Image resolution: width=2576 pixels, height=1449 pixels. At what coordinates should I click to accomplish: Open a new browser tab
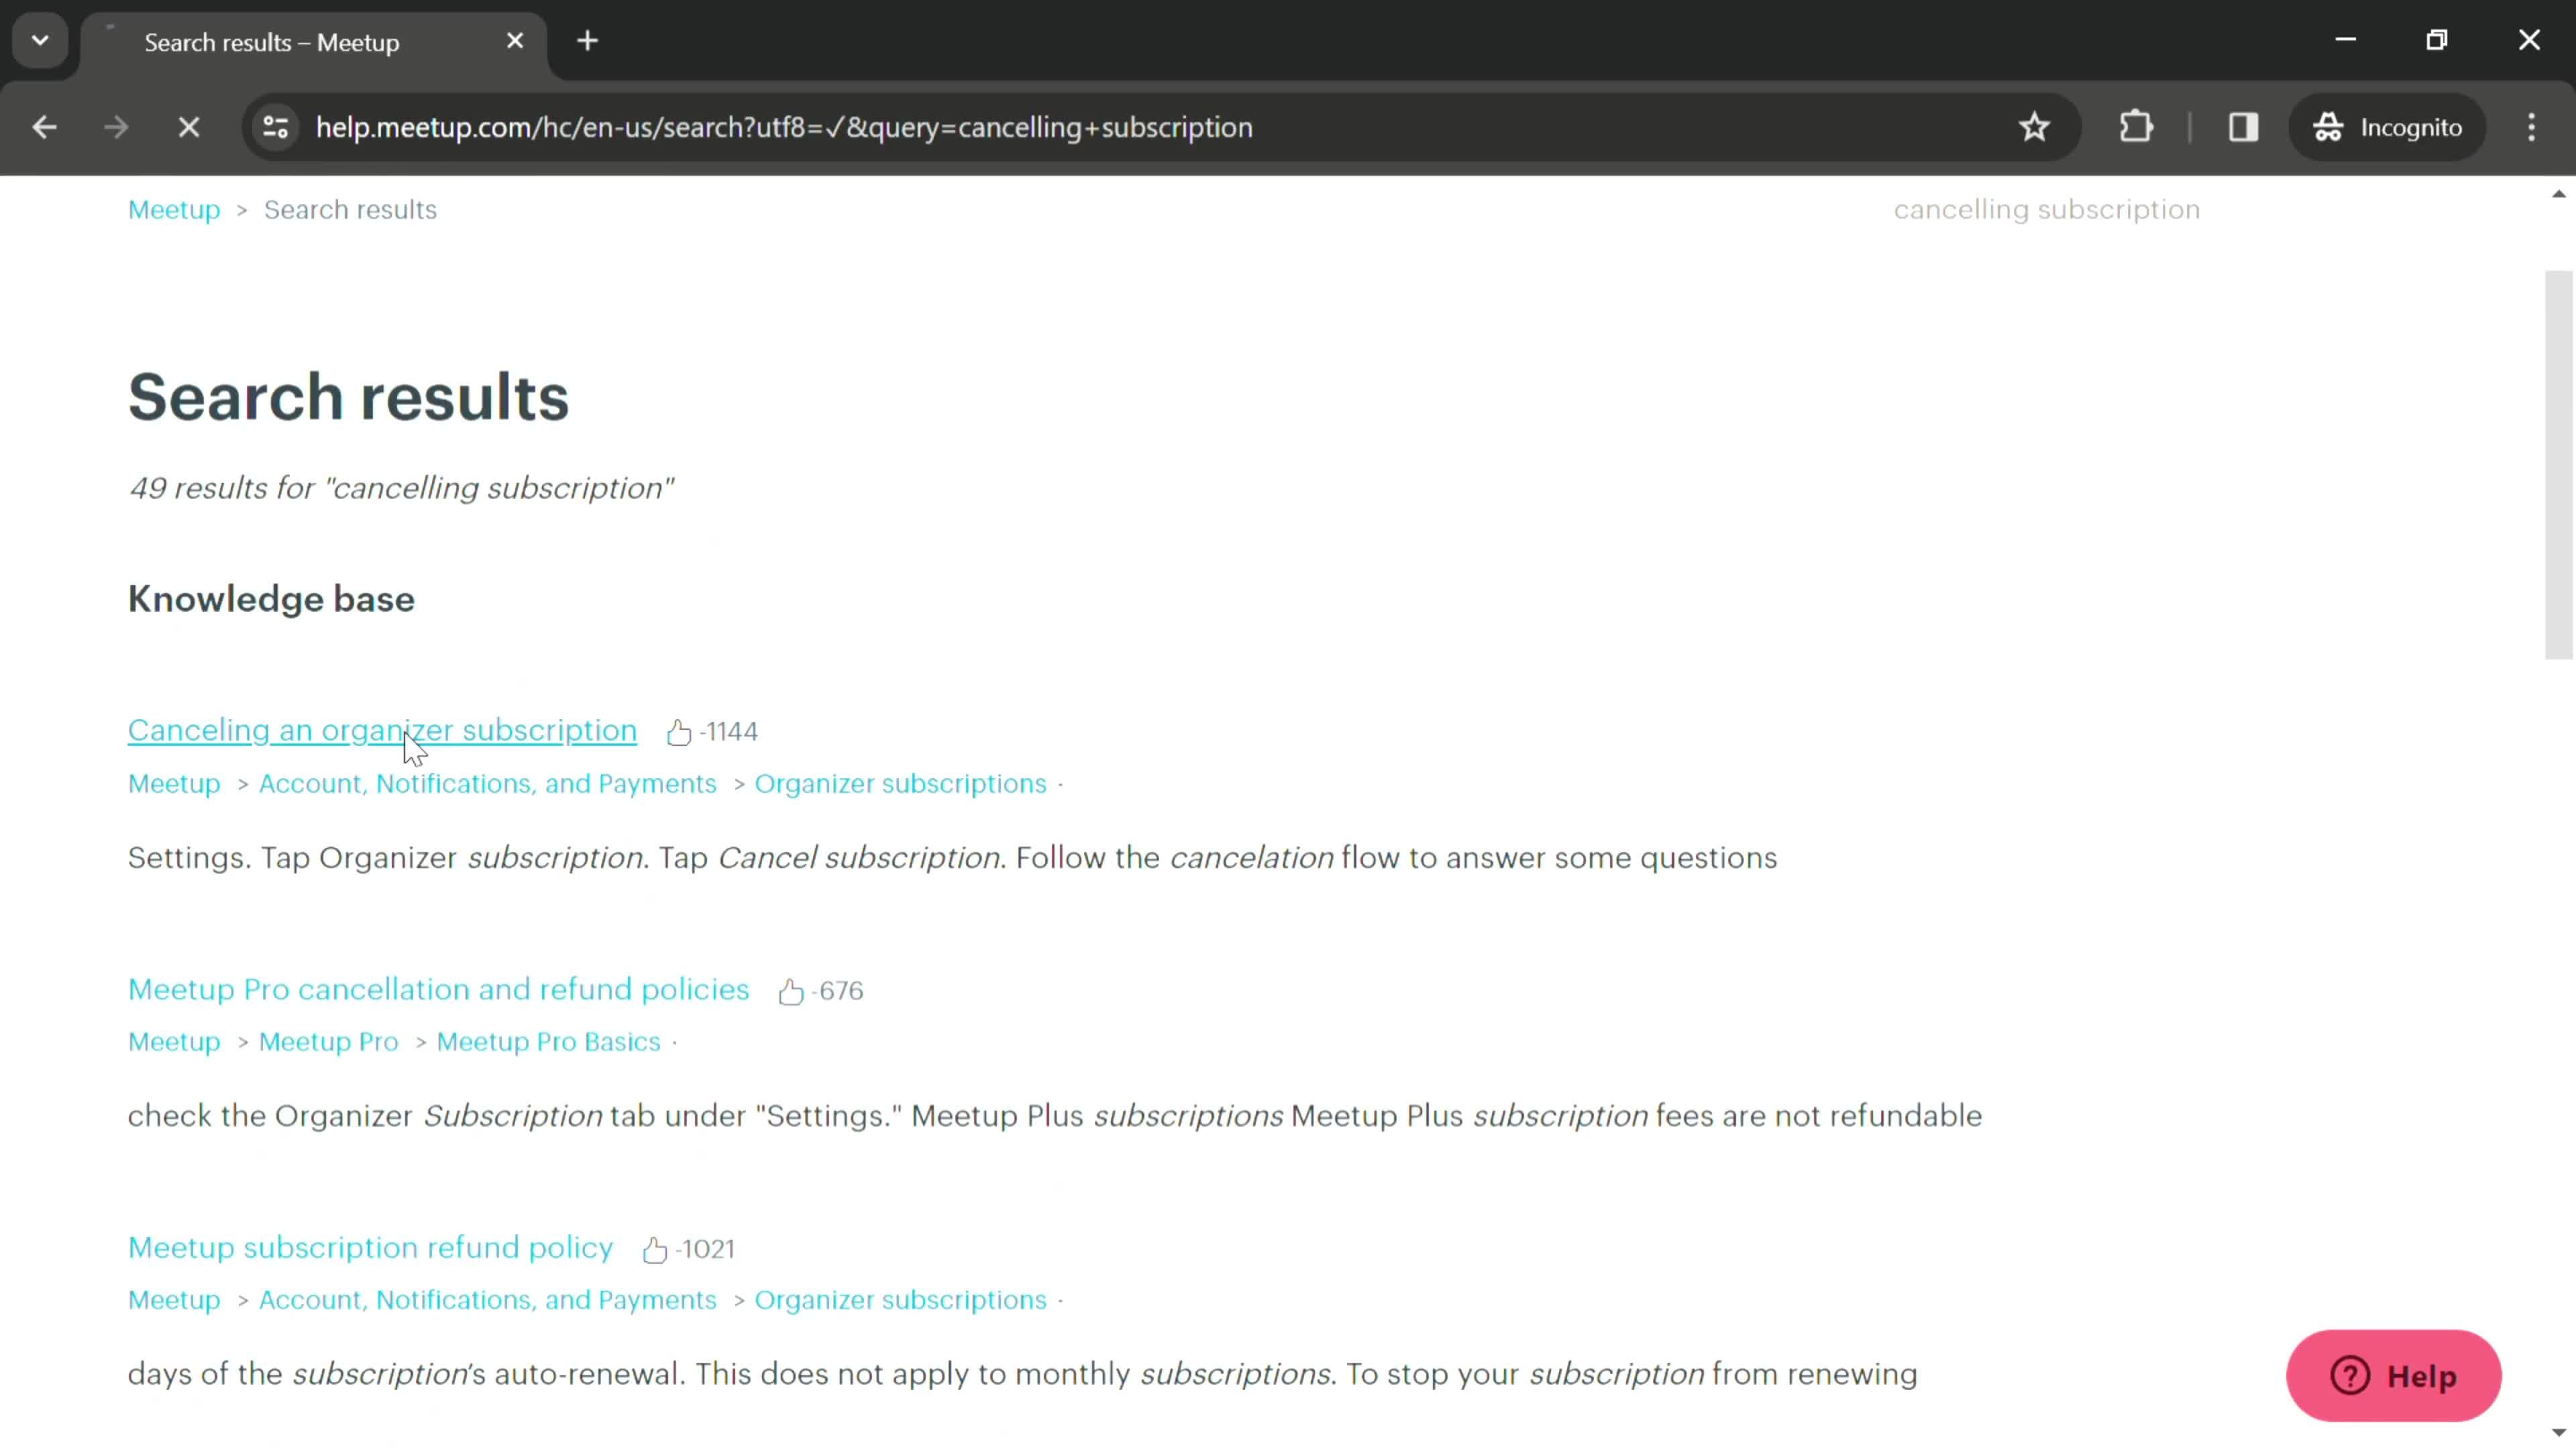588,41
